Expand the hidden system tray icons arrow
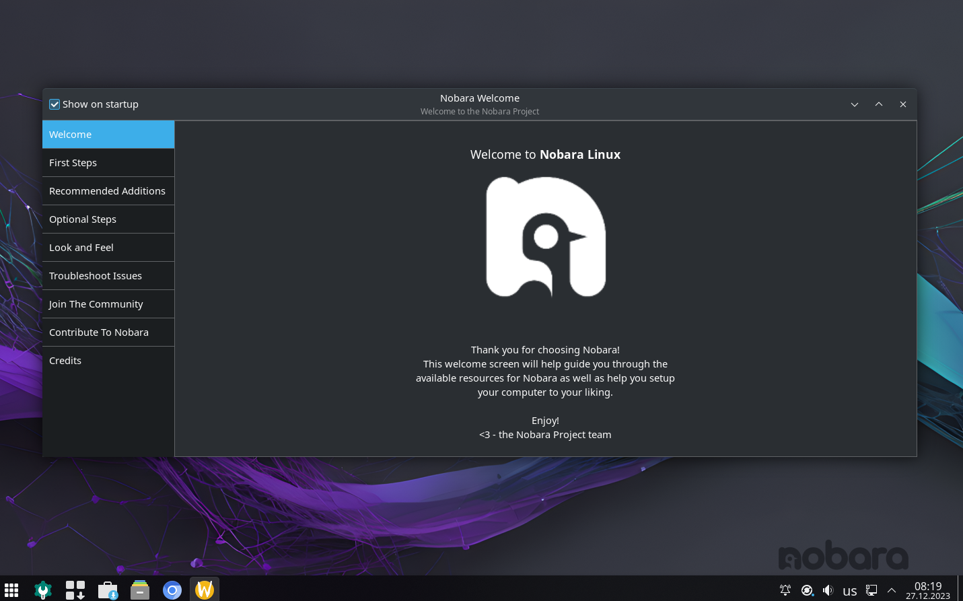This screenshot has width=963, height=601. point(892,590)
